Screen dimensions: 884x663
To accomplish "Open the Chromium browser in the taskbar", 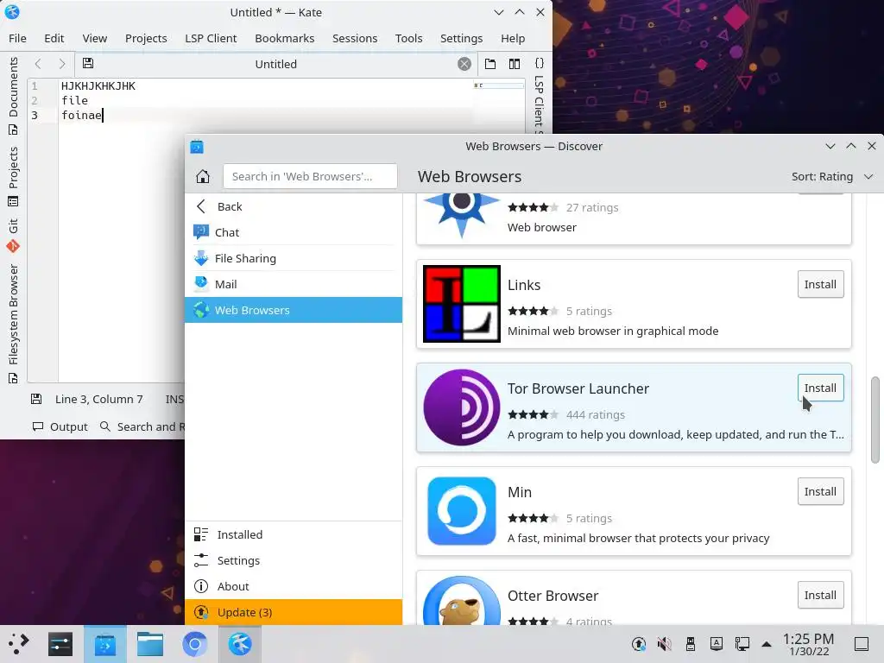I will (194, 644).
